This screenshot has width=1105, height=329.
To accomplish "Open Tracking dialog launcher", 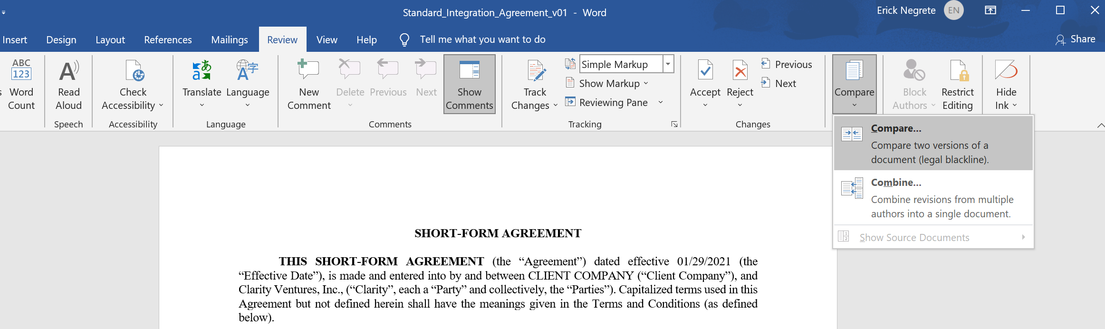I will (x=674, y=124).
